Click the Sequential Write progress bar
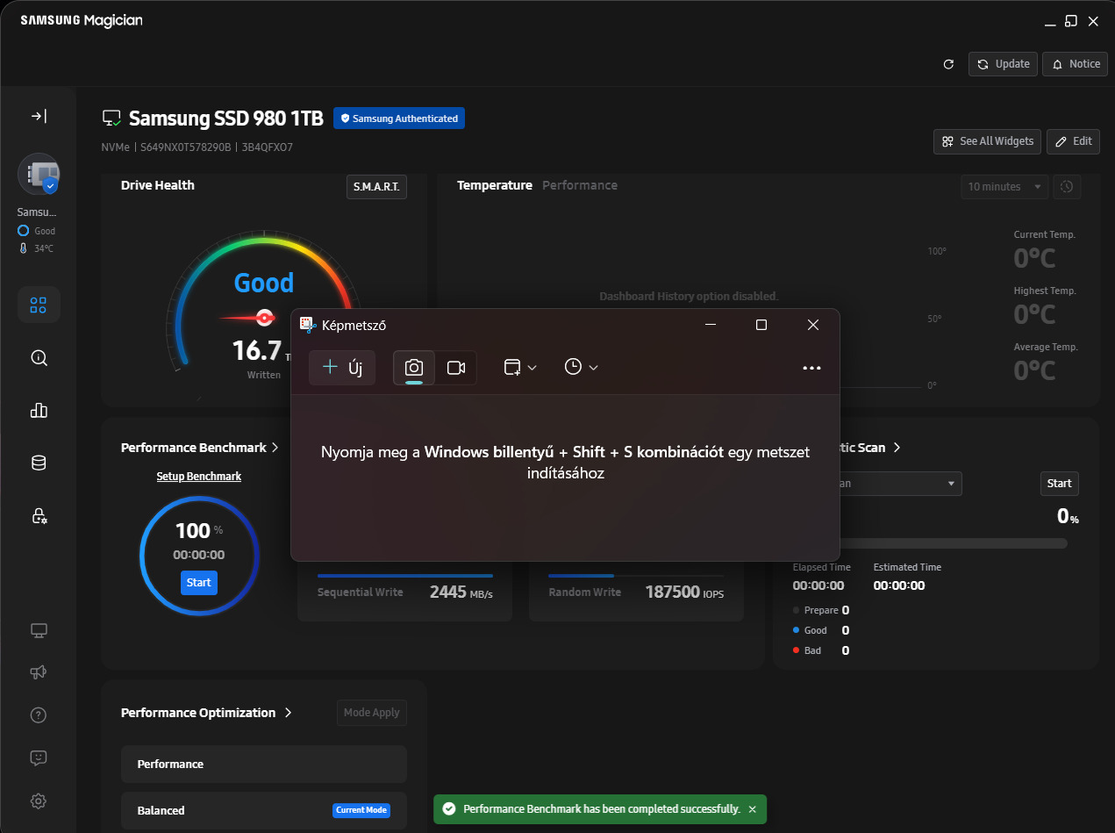Viewport: 1115px width, 833px height. point(405,576)
